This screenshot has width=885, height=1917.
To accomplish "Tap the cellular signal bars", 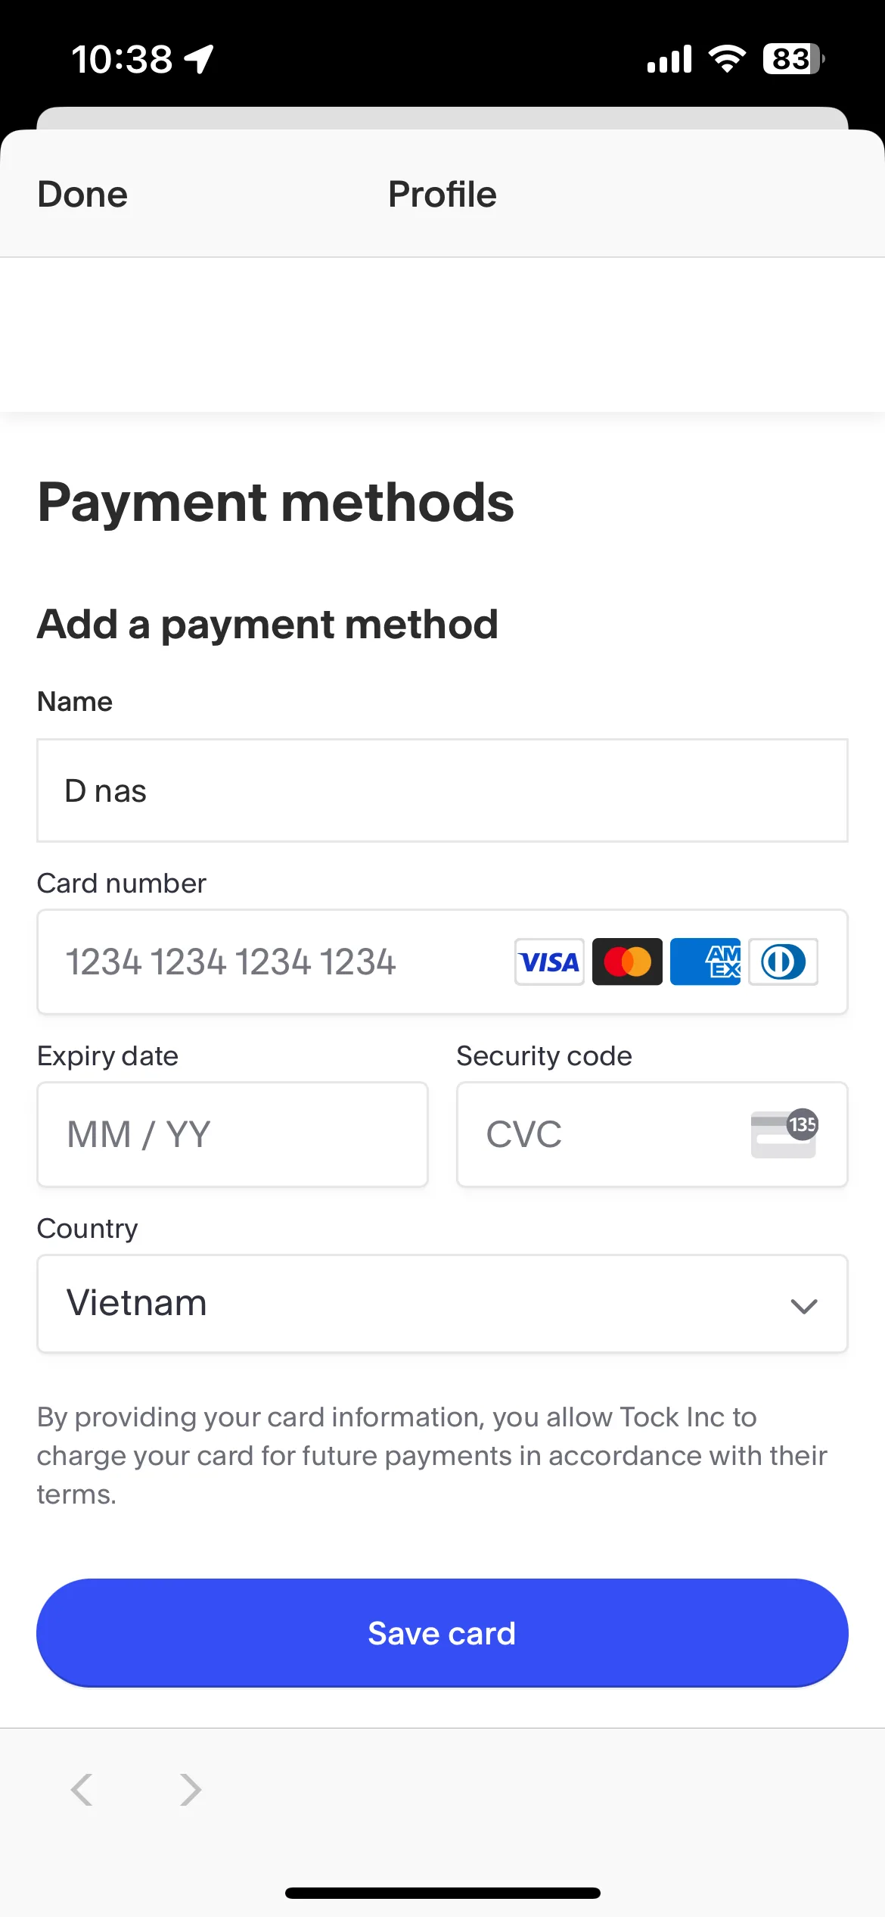I will tap(669, 59).
